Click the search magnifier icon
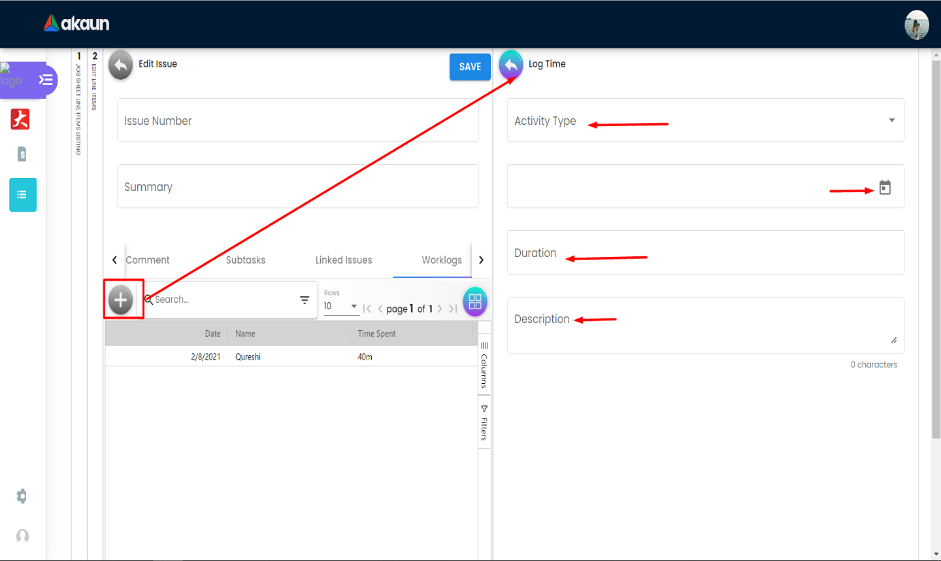941x561 pixels. (x=149, y=299)
